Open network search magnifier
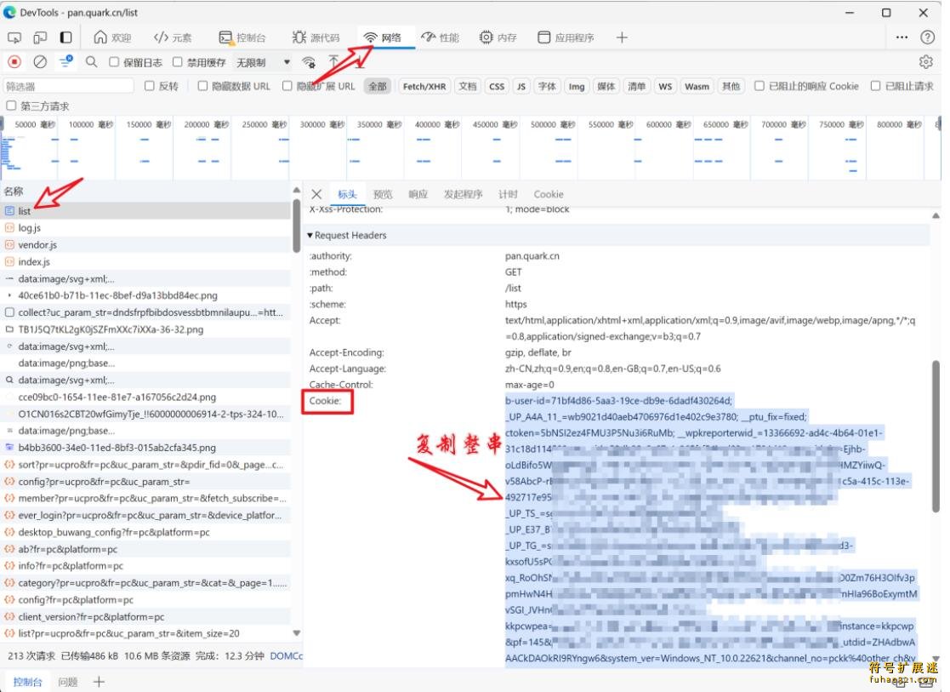This screenshot has height=692, width=950. tap(92, 62)
